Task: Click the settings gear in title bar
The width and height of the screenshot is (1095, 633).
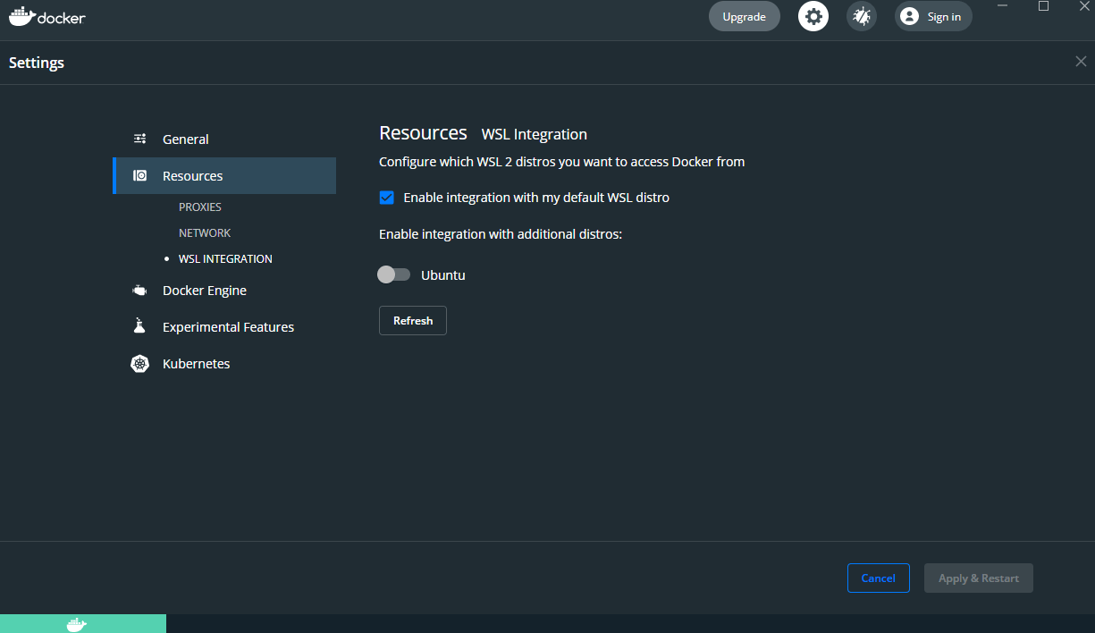Action: point(813,15)
